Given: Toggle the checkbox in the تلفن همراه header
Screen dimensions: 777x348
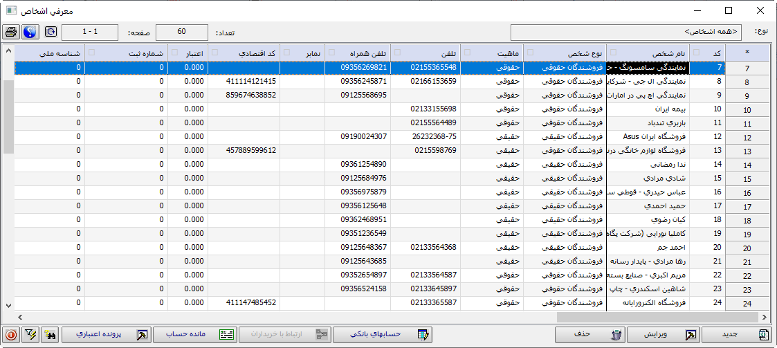Looking at the screenshot, I should [x=331, y=53].
